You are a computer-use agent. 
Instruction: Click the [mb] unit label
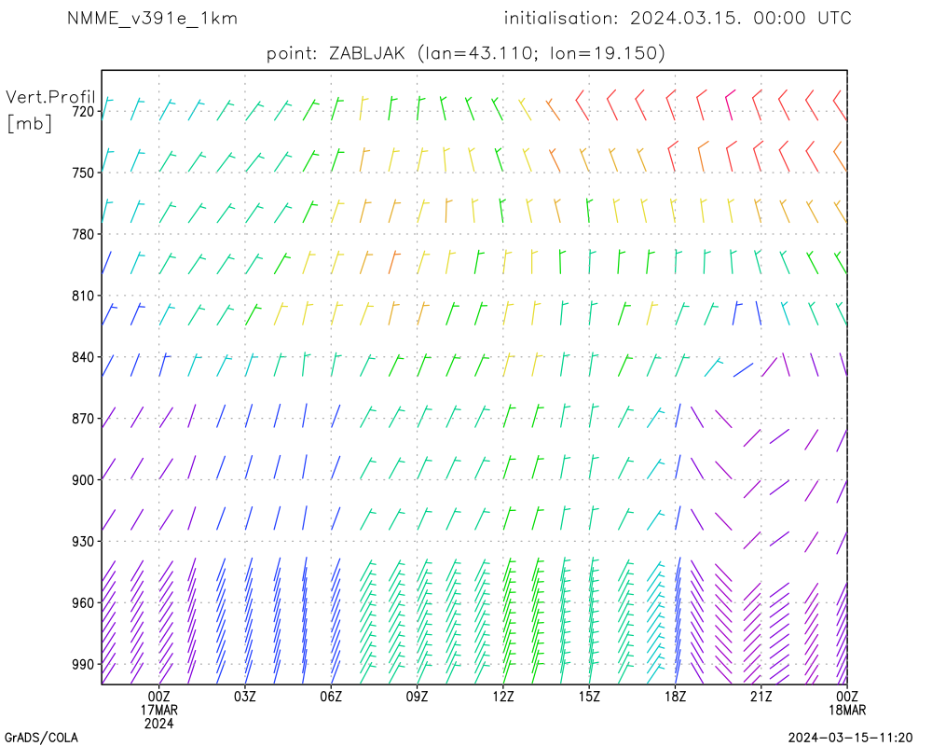(30, 123)
